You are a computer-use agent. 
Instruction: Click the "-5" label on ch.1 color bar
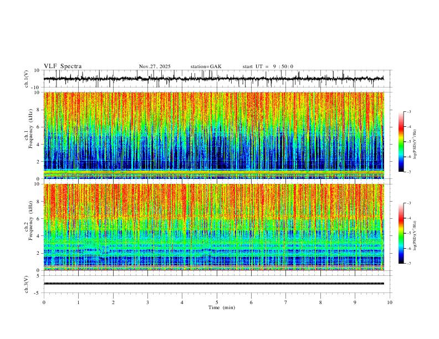coord(409,142)
